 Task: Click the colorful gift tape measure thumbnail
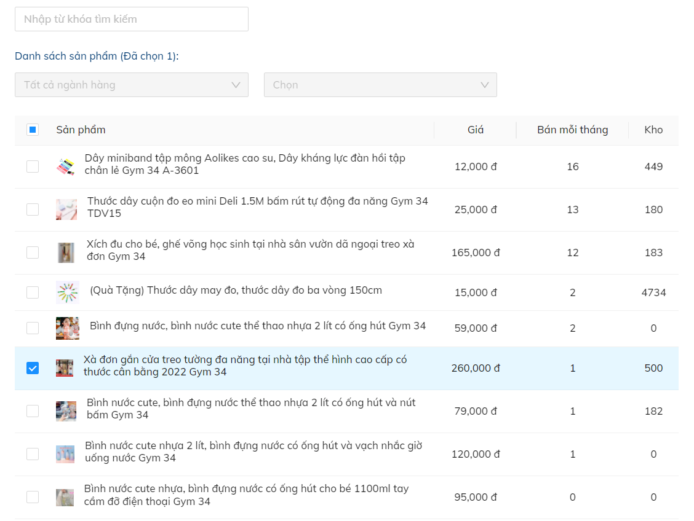click(x=67, y=292)
